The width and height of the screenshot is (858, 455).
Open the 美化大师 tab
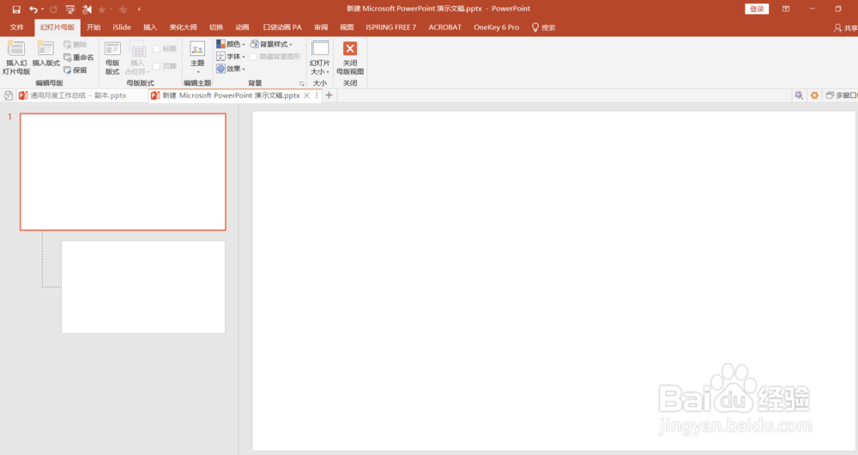183,27
